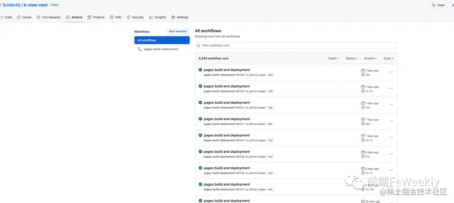Click the '28 days ago' timestamp
The width and height of the screenshot is (454, 203).
[x=373, y=202]
